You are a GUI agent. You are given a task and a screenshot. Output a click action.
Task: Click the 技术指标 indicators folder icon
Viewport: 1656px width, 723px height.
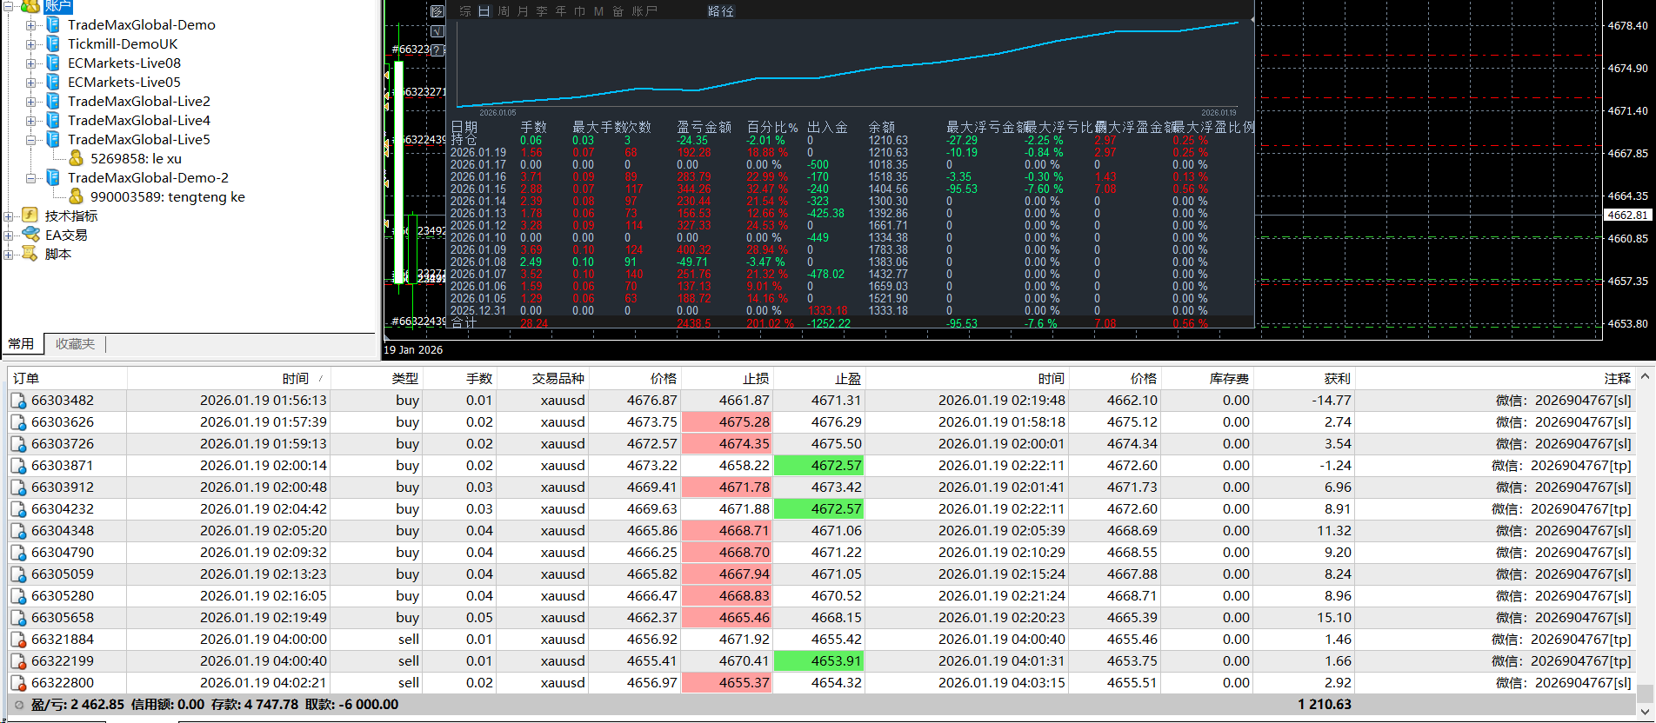30,216
